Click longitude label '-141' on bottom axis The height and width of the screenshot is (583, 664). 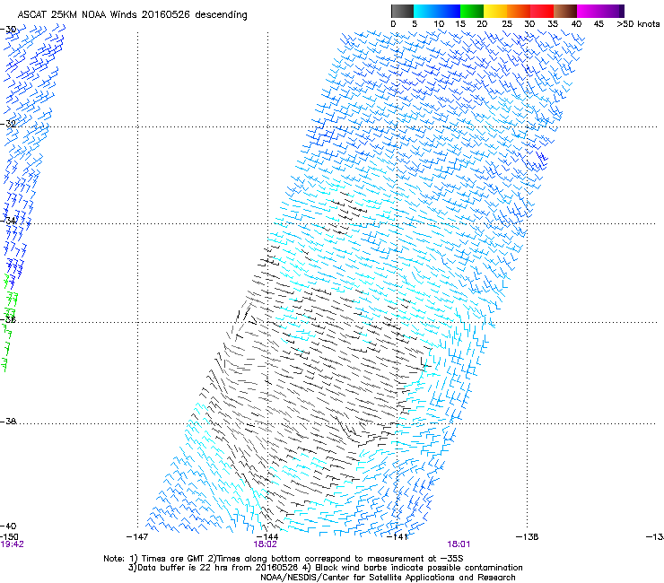coord(398,537)
